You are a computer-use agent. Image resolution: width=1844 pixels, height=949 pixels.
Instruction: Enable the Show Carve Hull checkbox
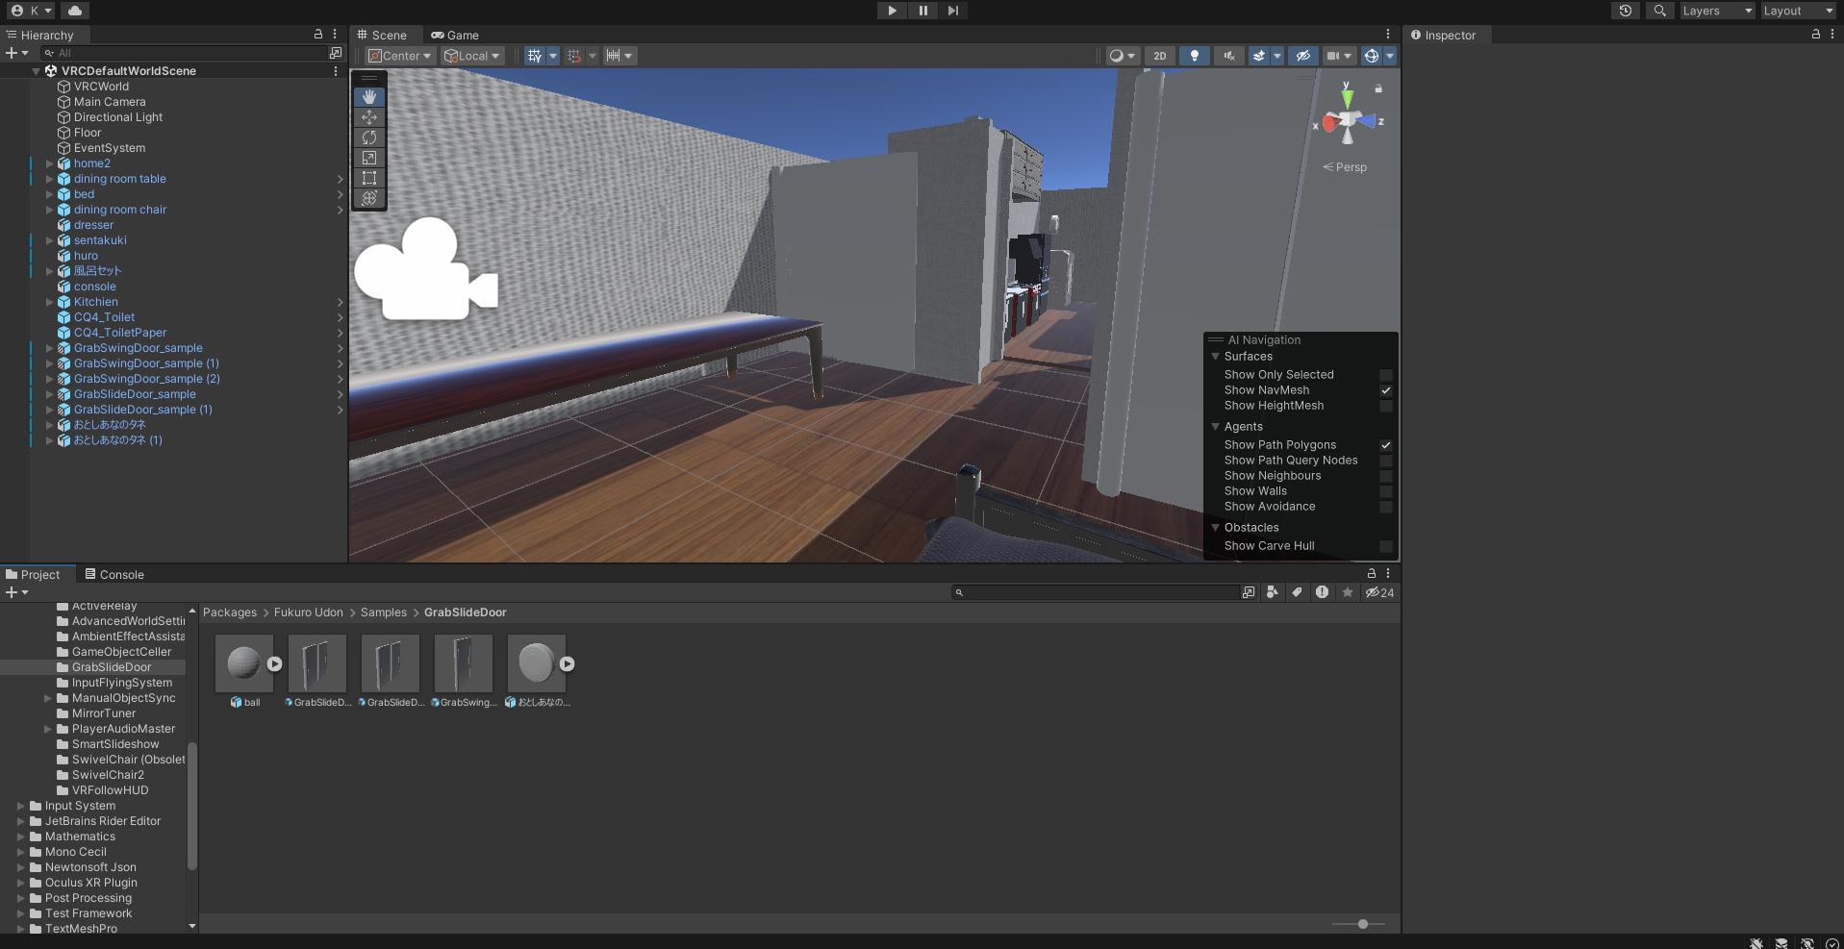pos(1386,546)
